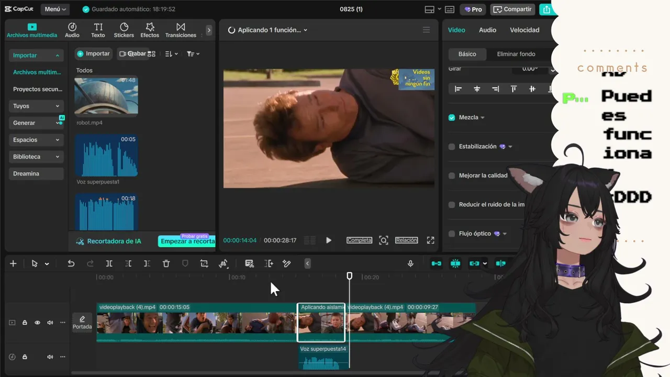This screenshot has width=670, height=377.
Task: Mute the main video track
Action: [50, 323]
